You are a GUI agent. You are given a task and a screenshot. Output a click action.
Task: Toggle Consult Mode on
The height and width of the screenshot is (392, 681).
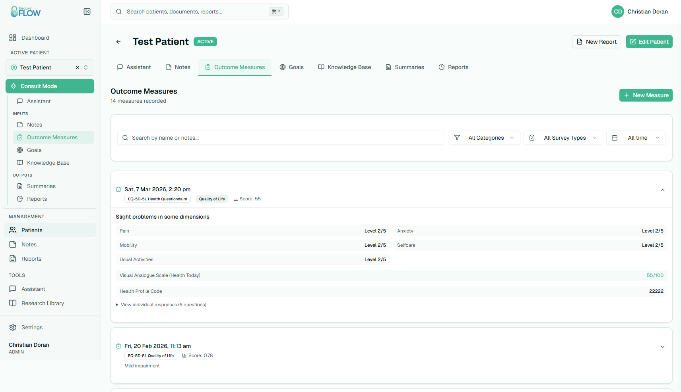pyautogui.click(x=50, y=86)
